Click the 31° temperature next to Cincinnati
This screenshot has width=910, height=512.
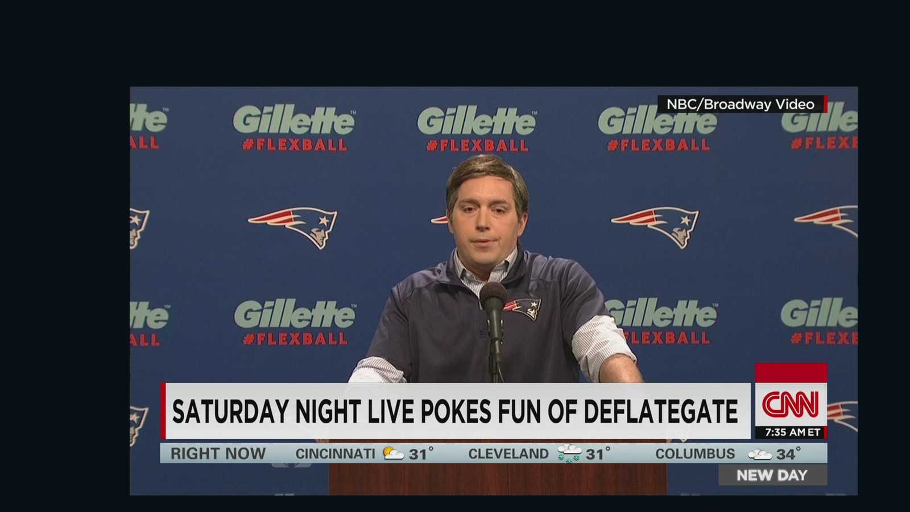(421, 454)
